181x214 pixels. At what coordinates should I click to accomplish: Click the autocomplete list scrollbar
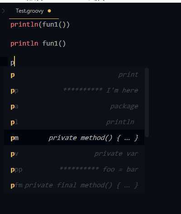click(147, 102)
